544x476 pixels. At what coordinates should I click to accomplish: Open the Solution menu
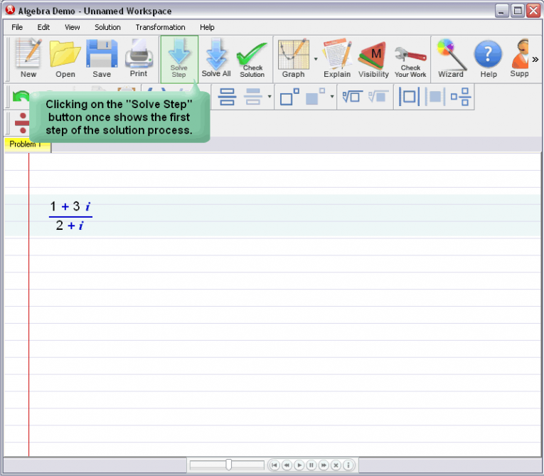point(107,27)
